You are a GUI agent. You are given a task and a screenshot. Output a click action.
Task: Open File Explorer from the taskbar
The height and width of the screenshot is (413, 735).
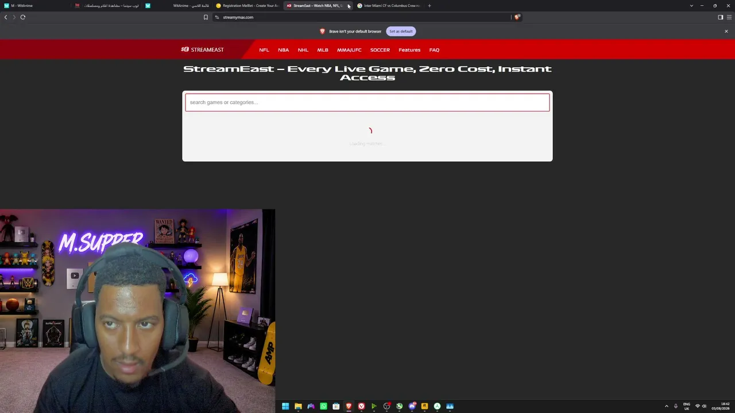point(298,406)
